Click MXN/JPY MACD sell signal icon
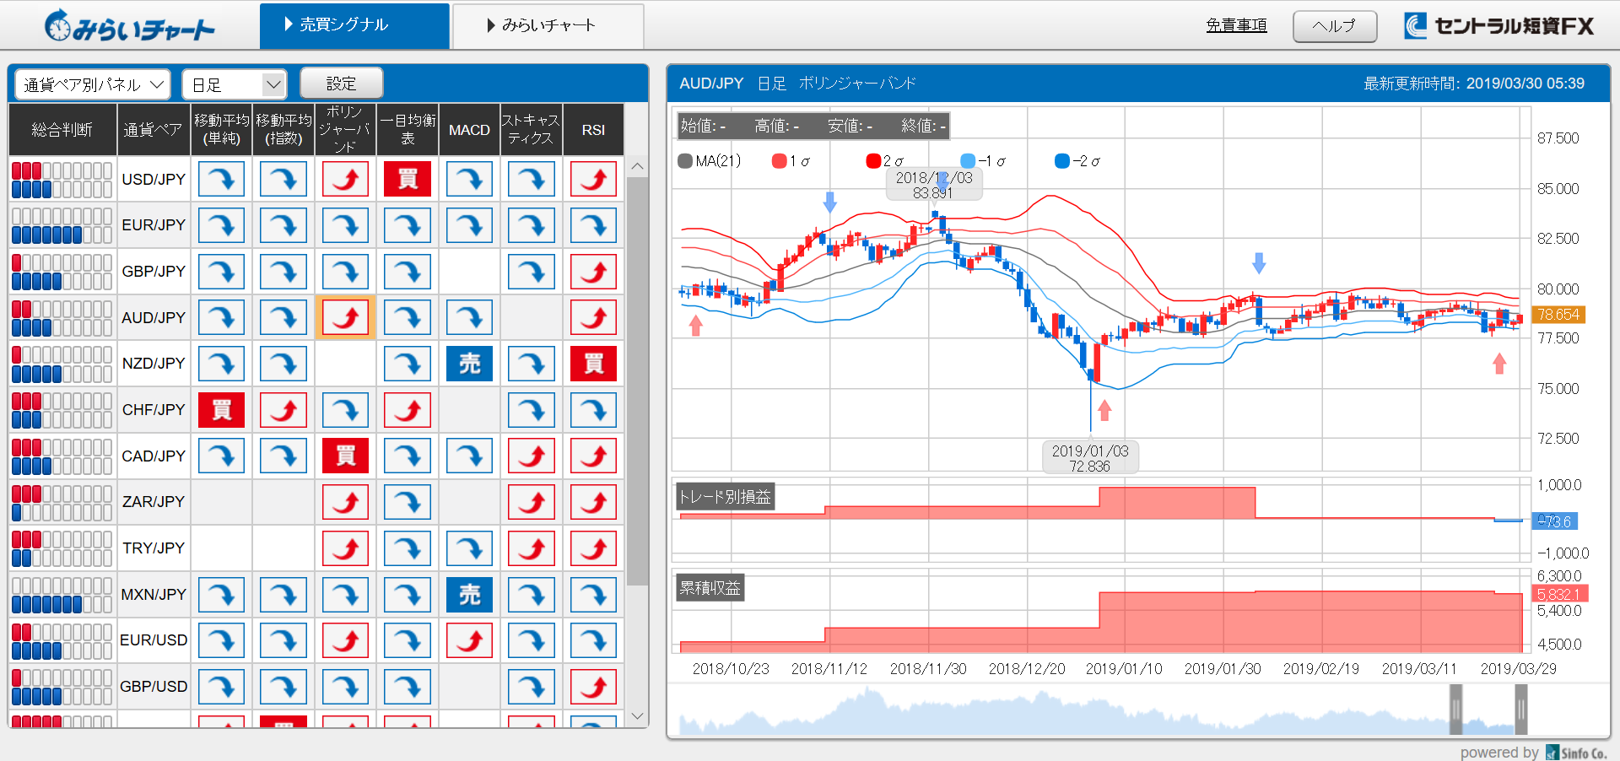The height and width of the screenshot is (761, 1620). (x=469, y=595)
